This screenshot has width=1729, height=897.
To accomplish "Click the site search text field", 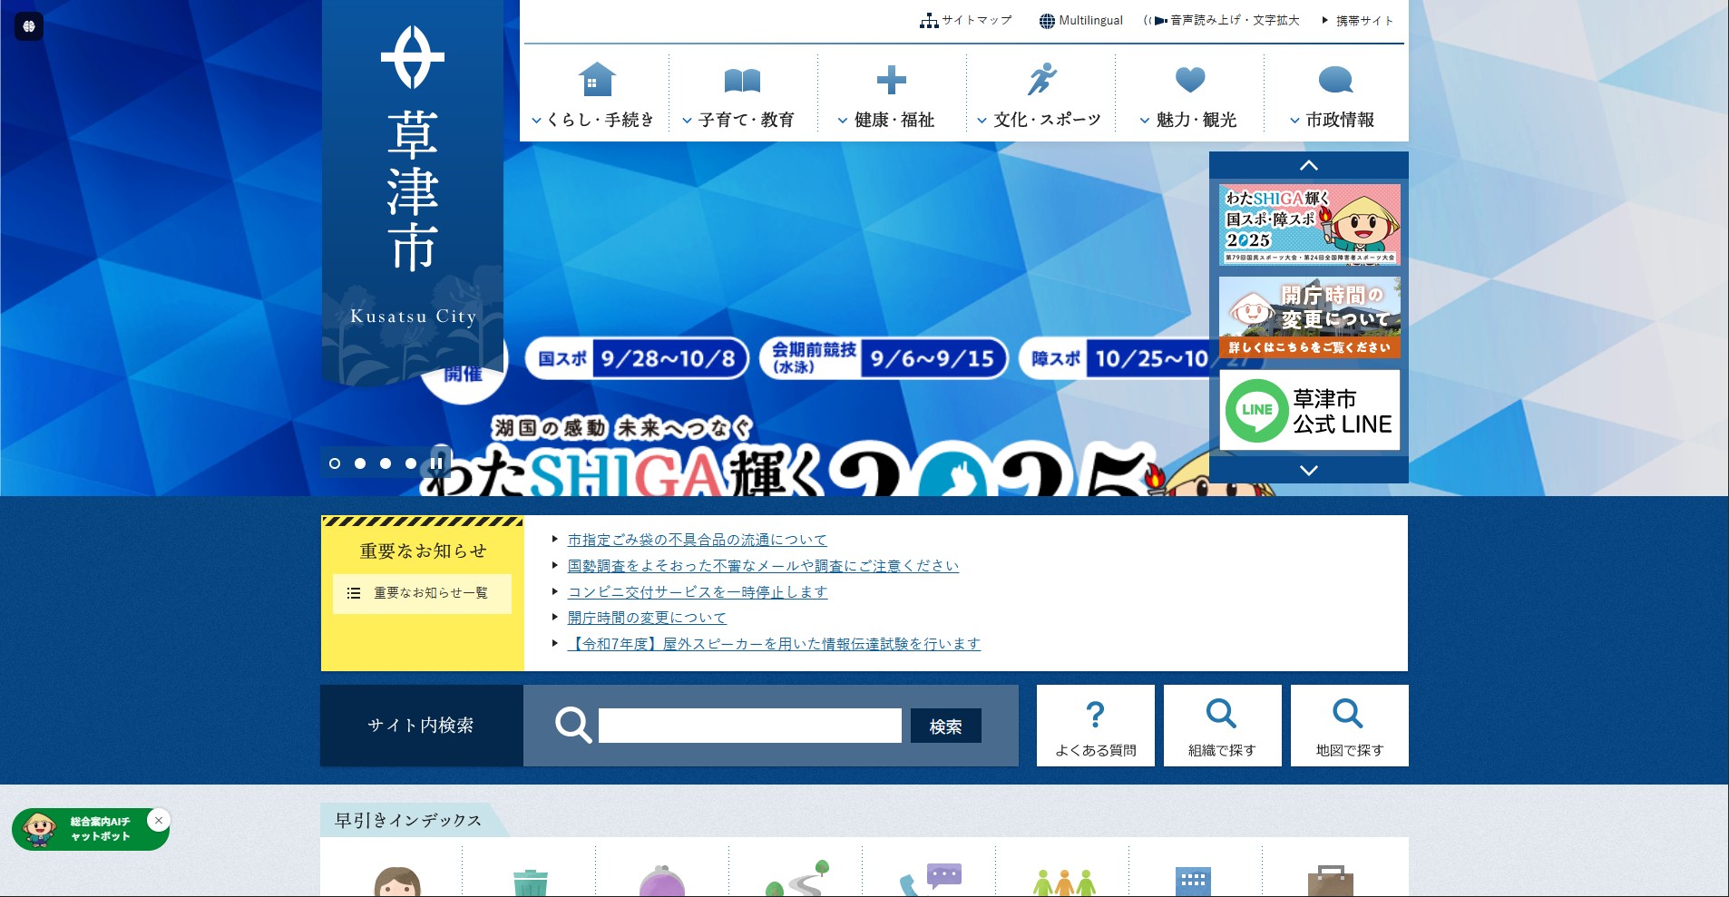I will (x=749, y=726).
